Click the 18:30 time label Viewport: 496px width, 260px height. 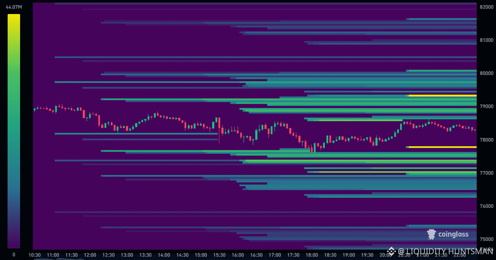point(330,255)
